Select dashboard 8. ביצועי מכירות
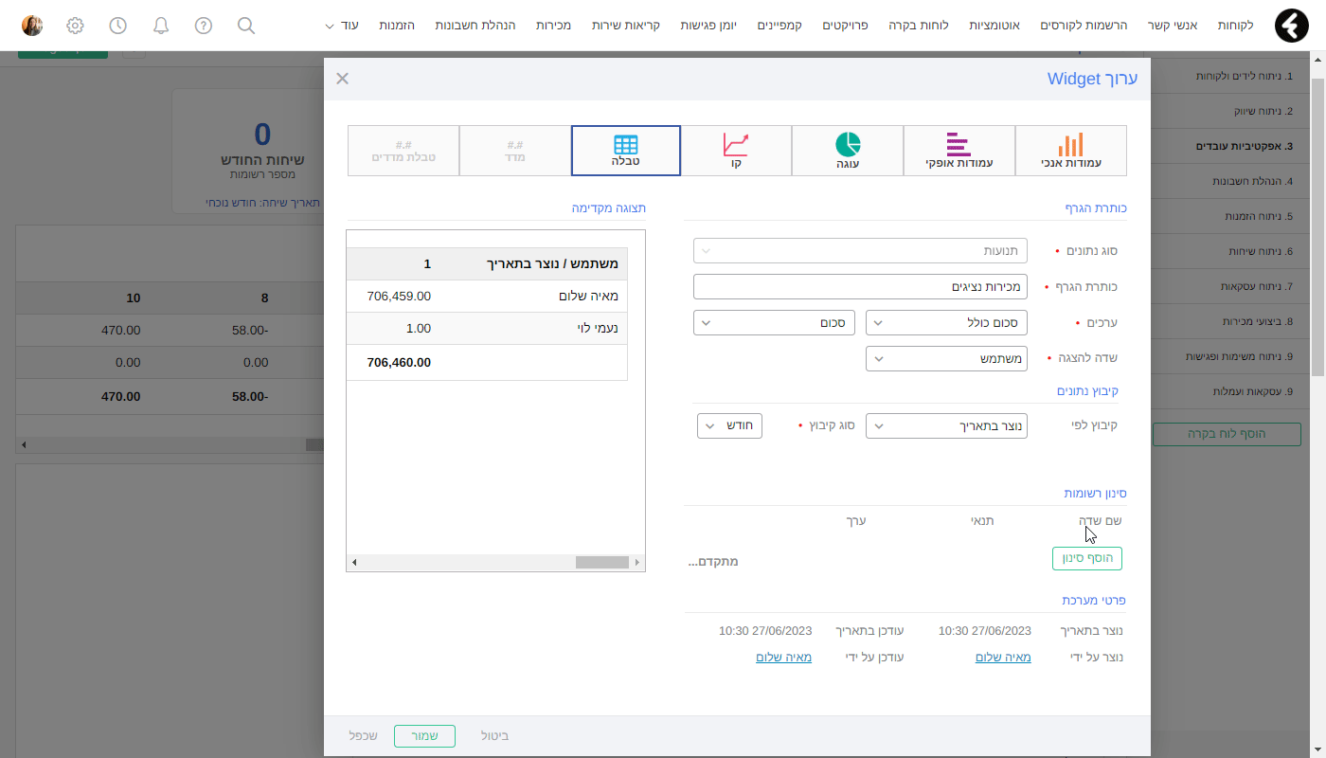Viewport: 1326px width, 758px height. [x=1231, y=321]
